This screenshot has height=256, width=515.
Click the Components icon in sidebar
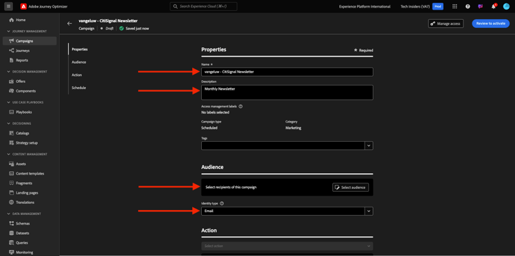point(12,91)
